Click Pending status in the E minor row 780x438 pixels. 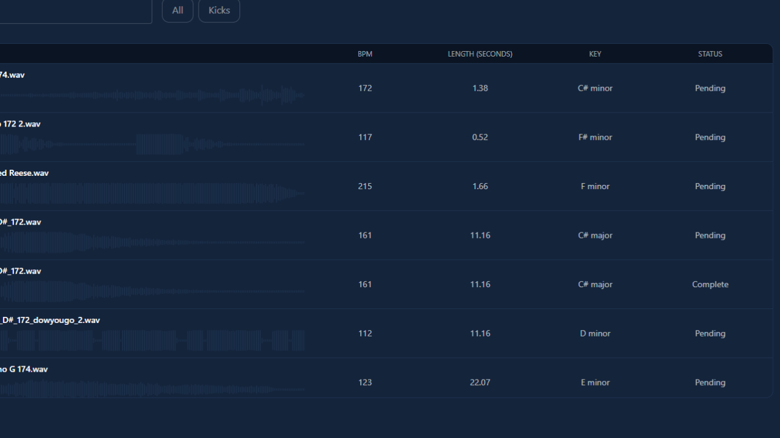pyautogui.click(x=710, y=383)
